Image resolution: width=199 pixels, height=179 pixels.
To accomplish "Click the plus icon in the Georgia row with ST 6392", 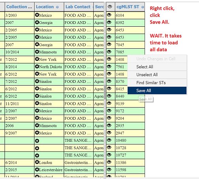I will click(37, 22).
